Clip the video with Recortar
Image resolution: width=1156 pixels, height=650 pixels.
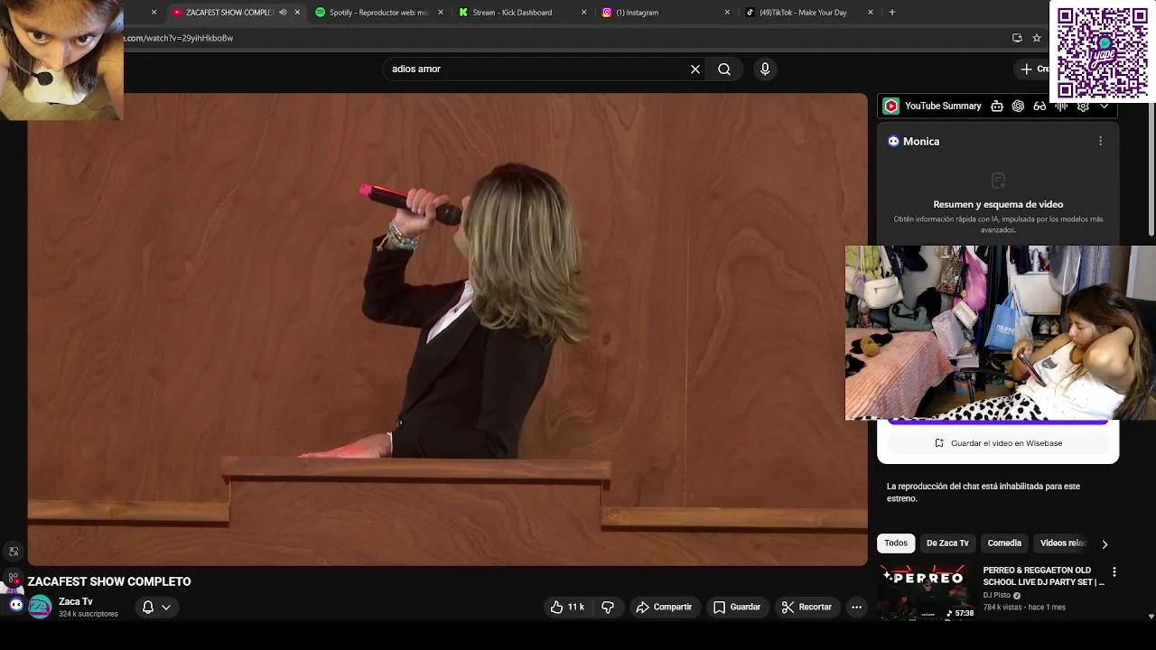point(806,607)
